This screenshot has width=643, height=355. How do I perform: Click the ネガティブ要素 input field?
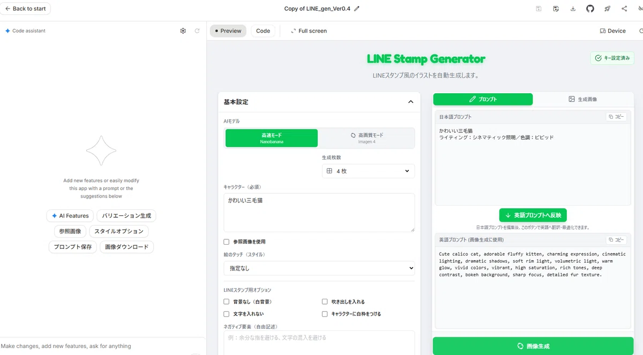tap(319, 343)
